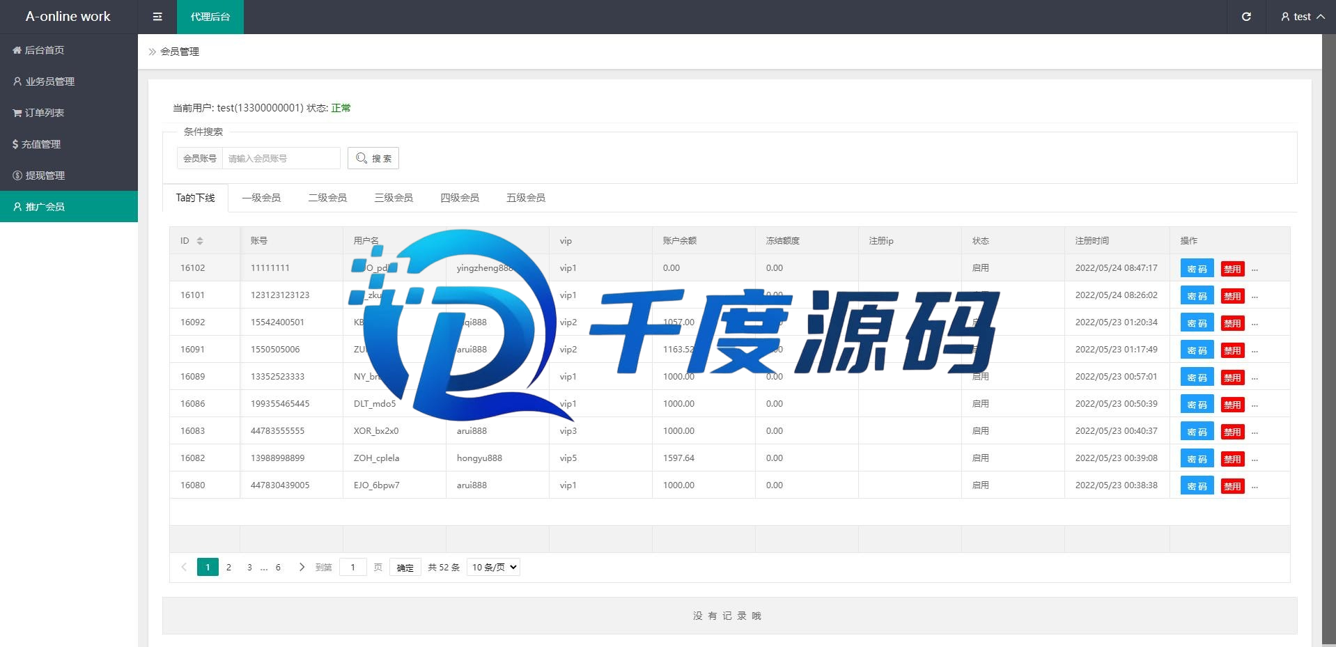Switch to the 四级会员 tab
Screen dimensions: 1336x647
[x=460, y=198]
